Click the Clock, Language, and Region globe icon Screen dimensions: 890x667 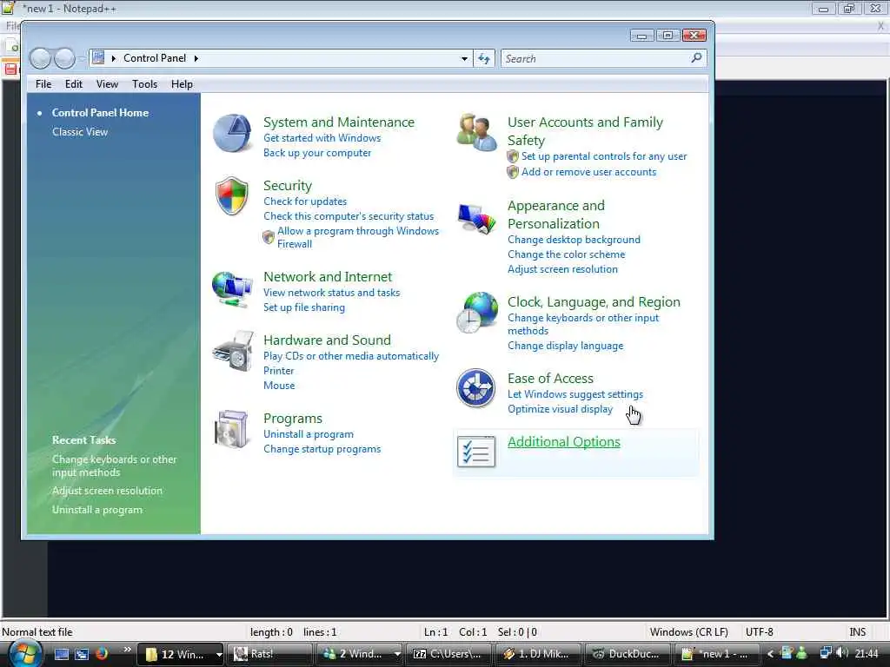[x=477, y=313]
